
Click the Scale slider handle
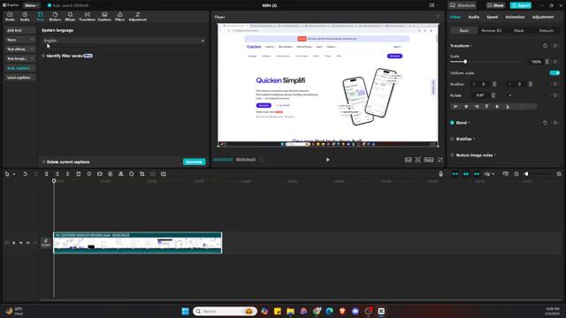(465, 62)
